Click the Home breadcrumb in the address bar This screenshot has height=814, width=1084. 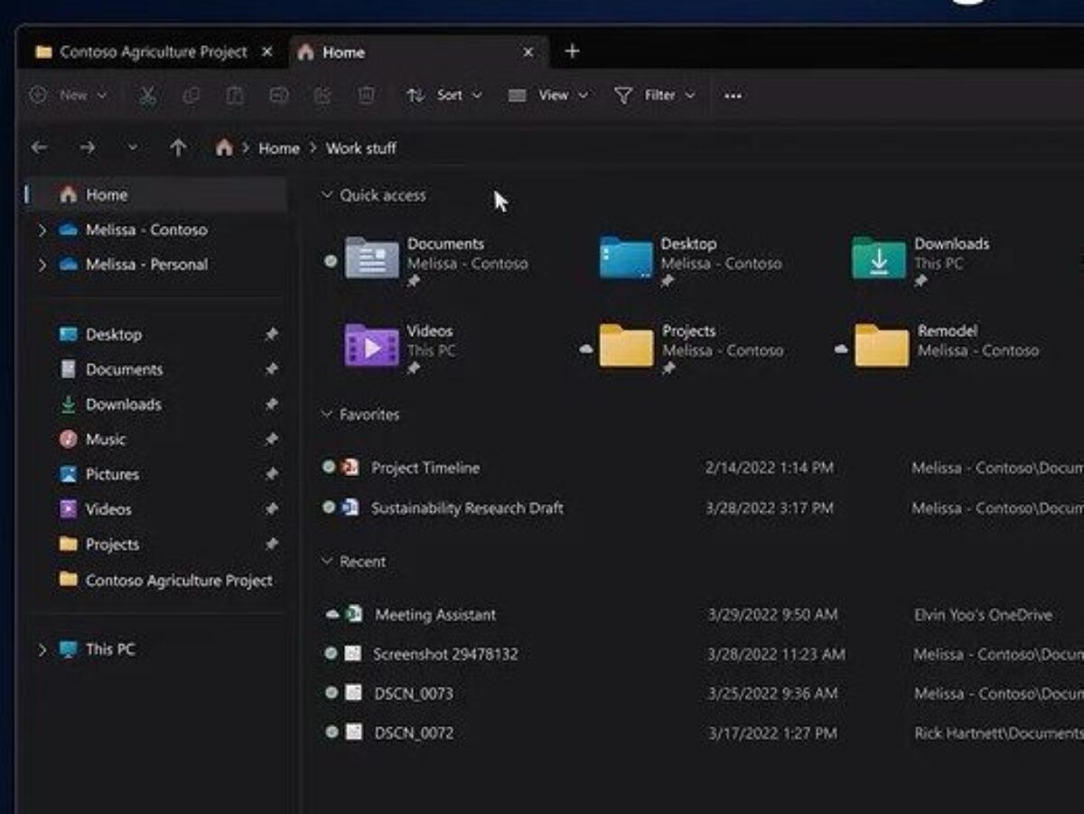279,148
